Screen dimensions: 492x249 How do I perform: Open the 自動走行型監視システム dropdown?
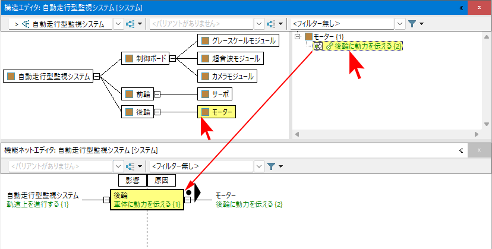pos(117,24)
